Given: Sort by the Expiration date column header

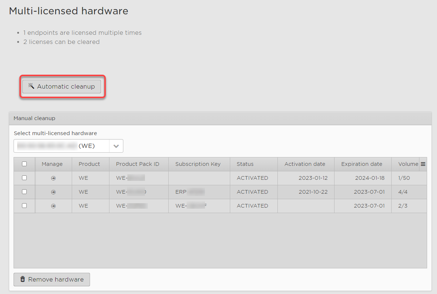Looking at the screenshot, I should coord(362,164).
